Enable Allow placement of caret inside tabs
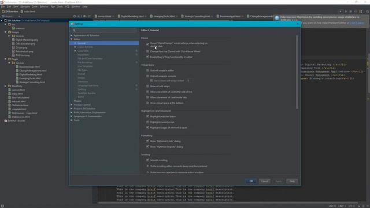Screen dimensions: 370x208 [147, 98]
